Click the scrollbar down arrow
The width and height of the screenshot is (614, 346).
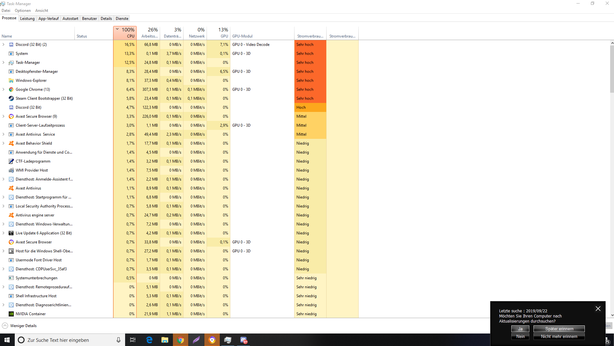(x=612, y=315)
